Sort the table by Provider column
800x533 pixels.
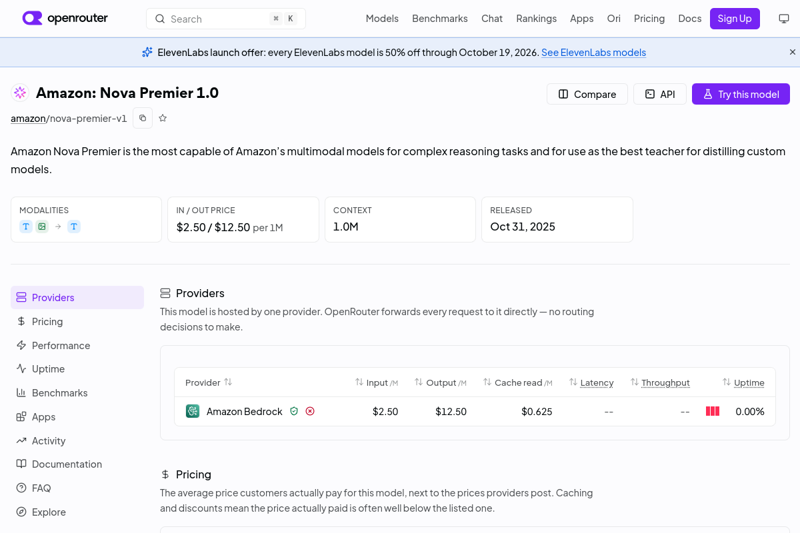pos(209,382)
